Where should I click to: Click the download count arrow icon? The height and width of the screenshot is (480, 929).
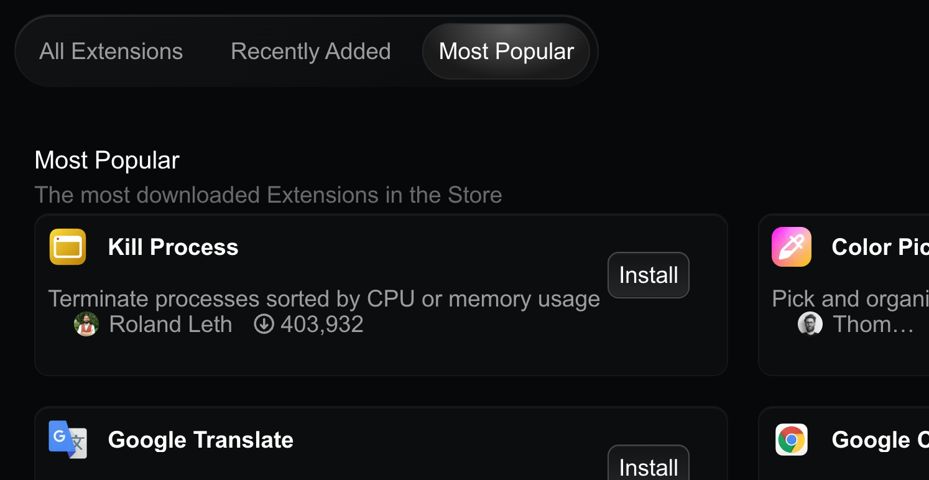264,325
